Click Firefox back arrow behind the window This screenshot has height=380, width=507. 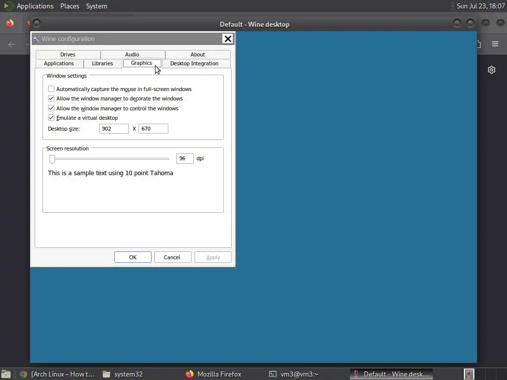click(x=12, y=44)
